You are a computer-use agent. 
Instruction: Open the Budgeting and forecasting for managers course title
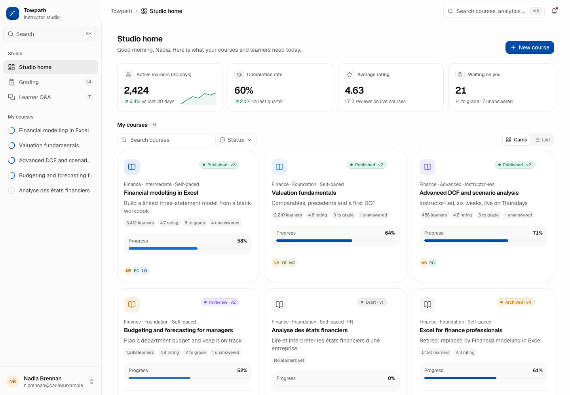179,330
